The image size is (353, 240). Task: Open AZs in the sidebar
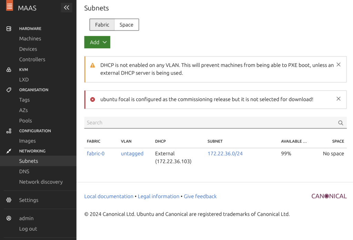pos(23,110)
